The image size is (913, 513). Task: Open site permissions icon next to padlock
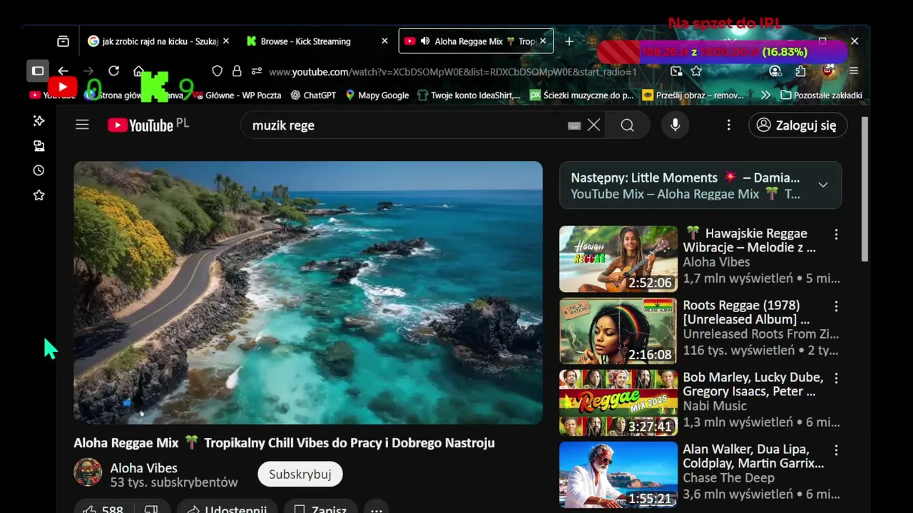tap(256, 71)
